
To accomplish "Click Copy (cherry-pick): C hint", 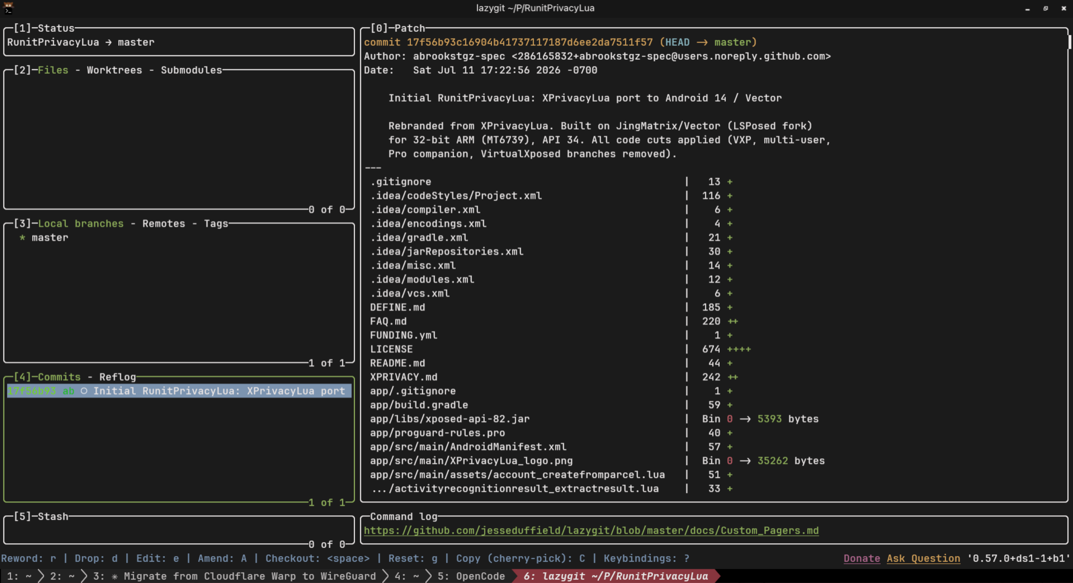I will 520,559.
